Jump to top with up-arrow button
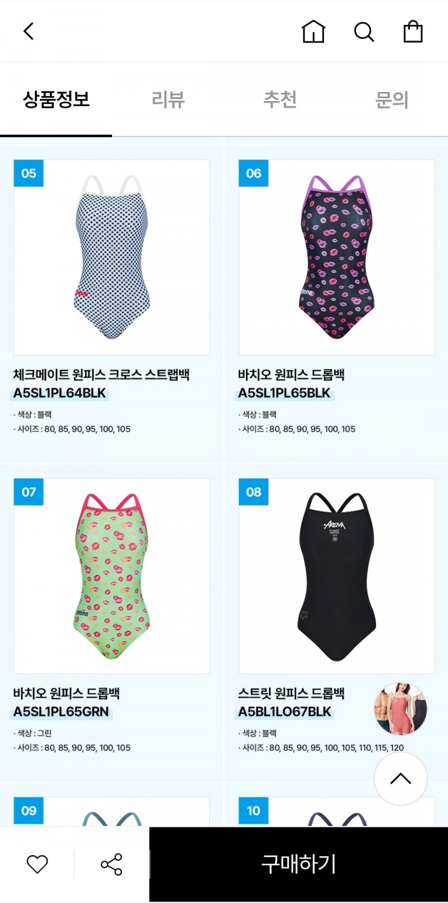 (x=401, y=779)
